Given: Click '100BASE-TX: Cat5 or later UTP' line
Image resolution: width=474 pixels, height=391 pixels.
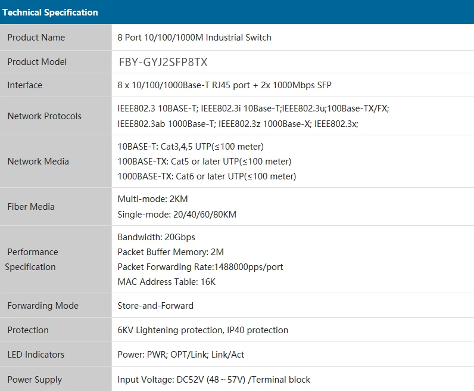Looking at the screenshot, I should [204, 162].
